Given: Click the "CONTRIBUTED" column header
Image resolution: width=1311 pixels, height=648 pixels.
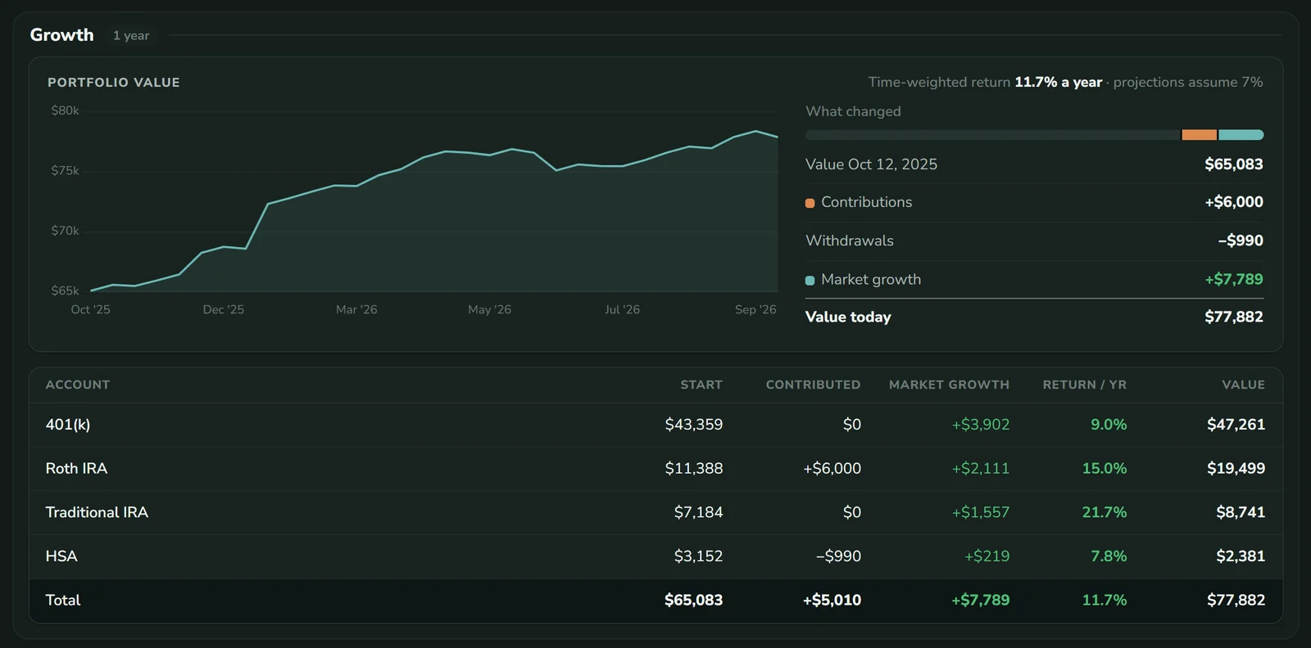Looking at the screenshot, I should point(814,385).
